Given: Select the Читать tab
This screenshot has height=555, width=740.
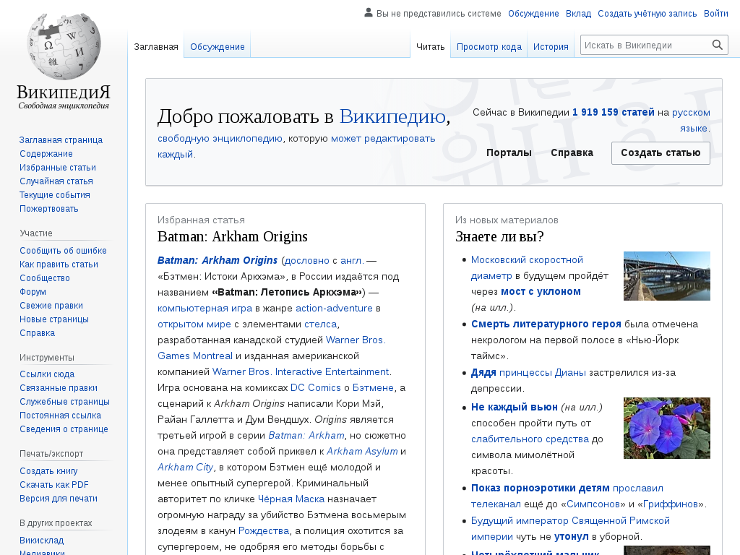Looking at the screenshot, I should pos(431,47).
